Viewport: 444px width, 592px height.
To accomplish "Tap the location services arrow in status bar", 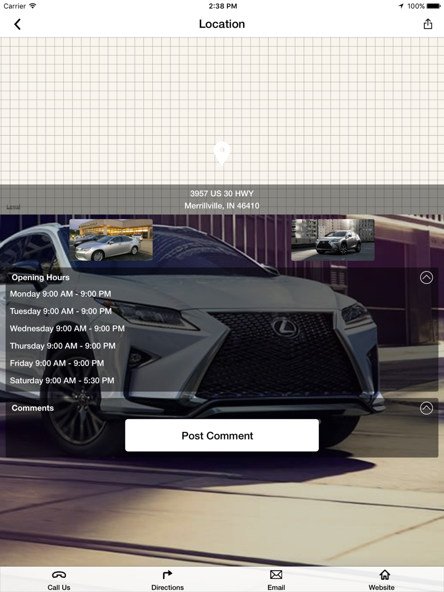I will pos(401,6).
